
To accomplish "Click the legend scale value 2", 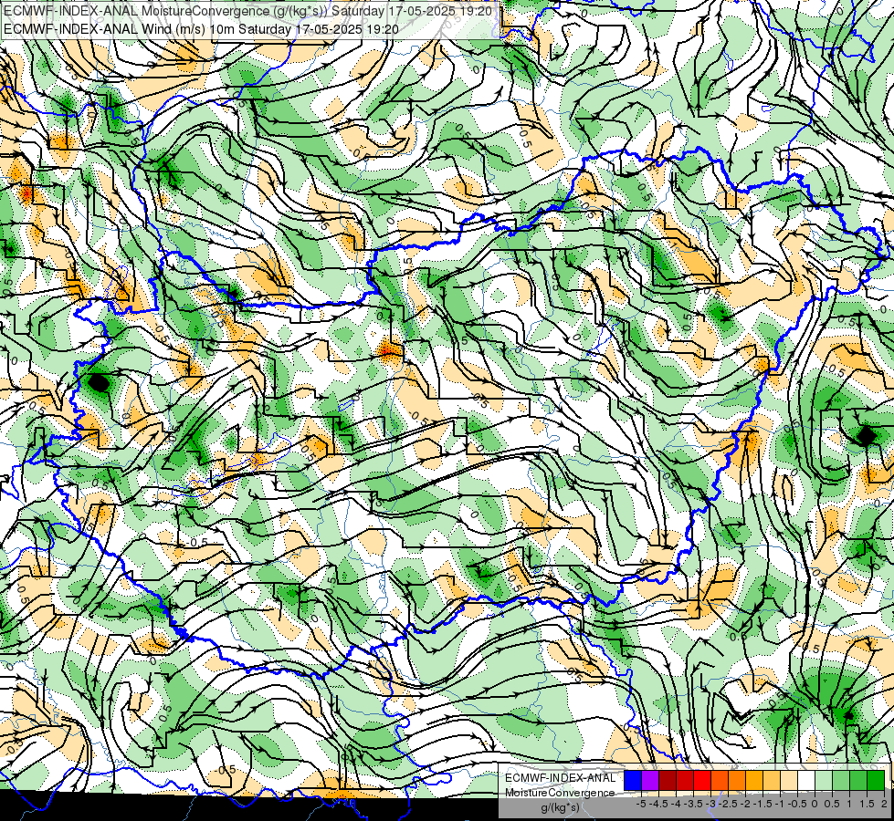I will [x=884, y=804].
